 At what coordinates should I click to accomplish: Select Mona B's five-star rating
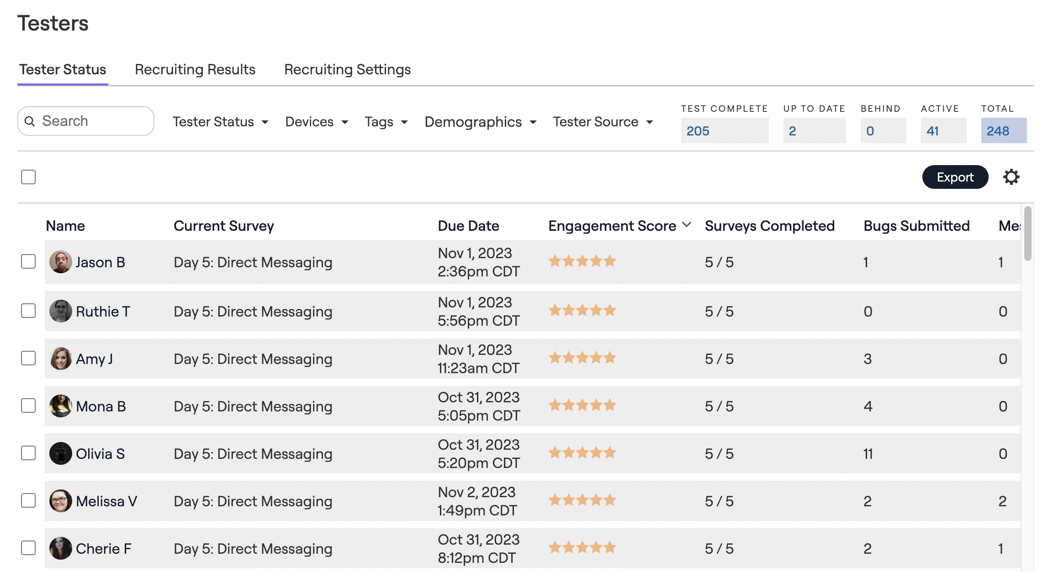pyautogui.click(x=582, y=405)
